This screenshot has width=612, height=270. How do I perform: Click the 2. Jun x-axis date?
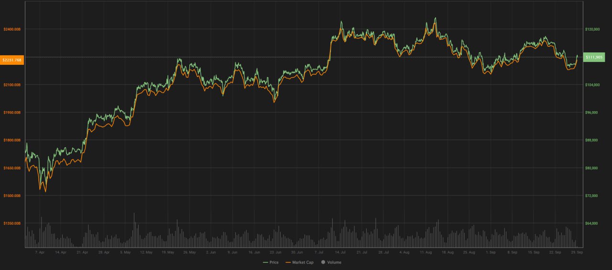(x=211, y=252)
